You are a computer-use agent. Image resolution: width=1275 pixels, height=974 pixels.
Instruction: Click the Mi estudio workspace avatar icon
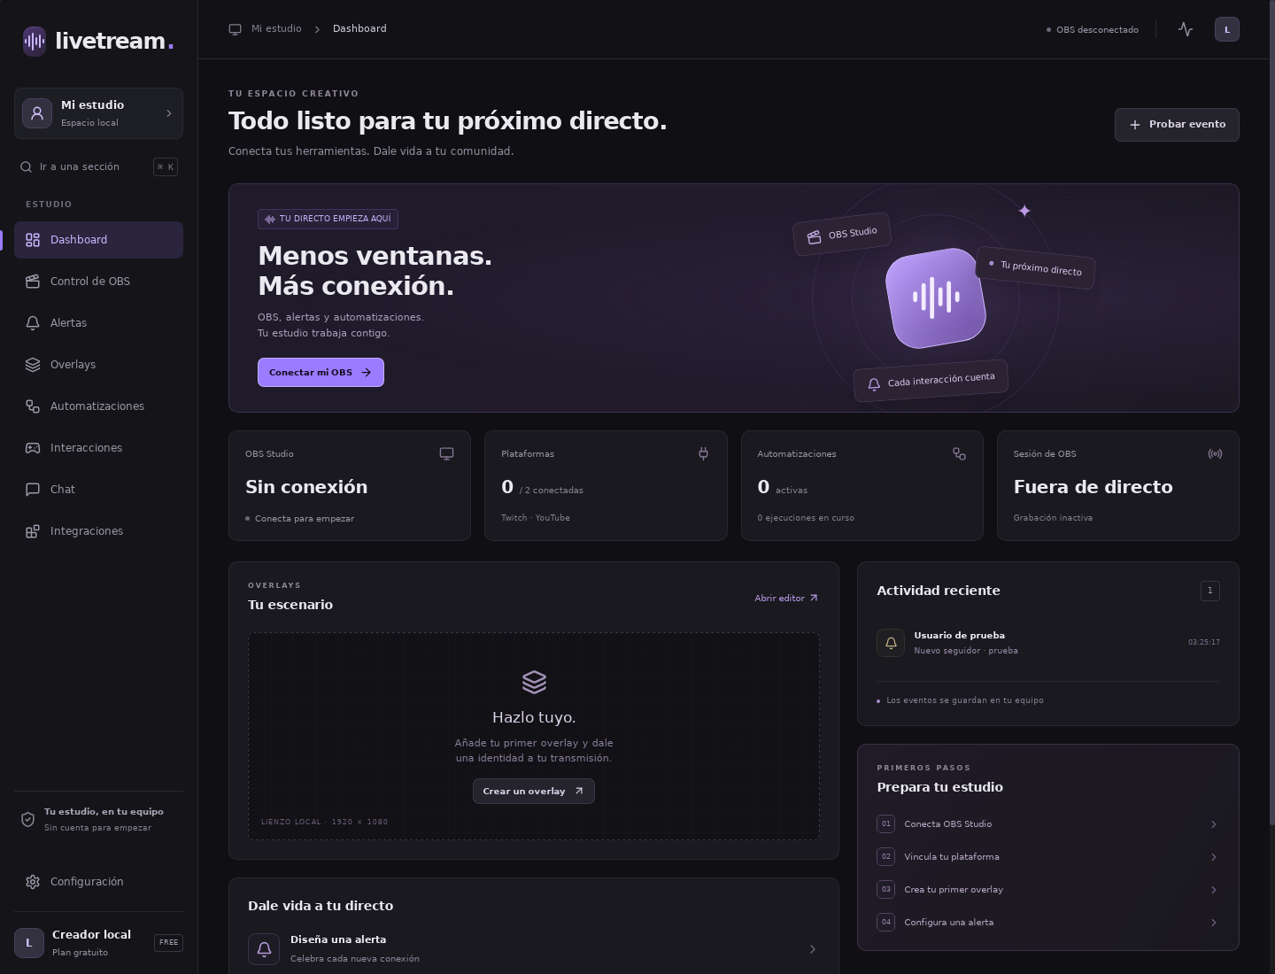coord(37,113)
